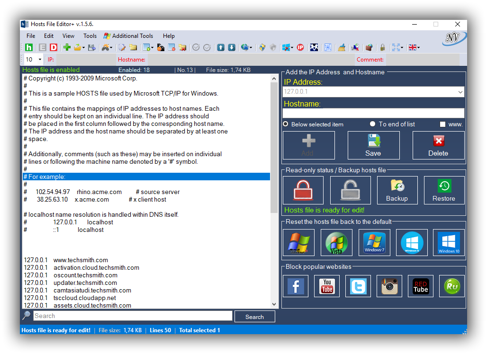Click the computer with red X network icon
This screenshot has width=487, height=354.
[355, 47]
